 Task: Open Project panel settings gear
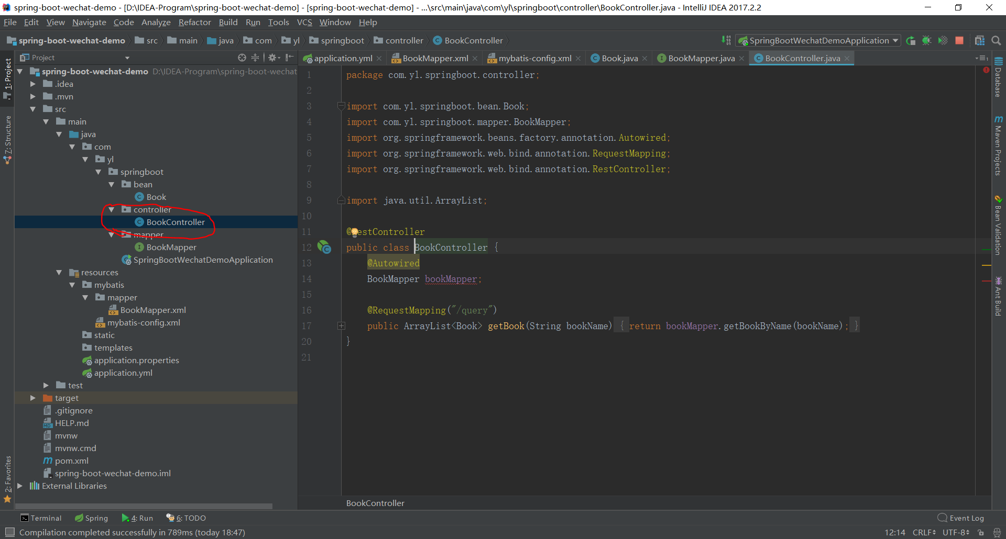click(x=273, y=58)
